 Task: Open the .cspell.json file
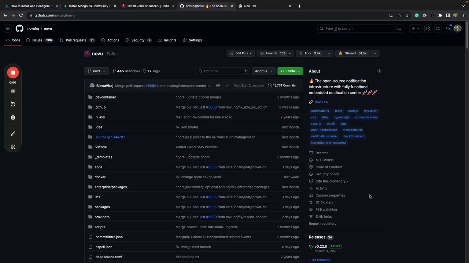point(103,247)
